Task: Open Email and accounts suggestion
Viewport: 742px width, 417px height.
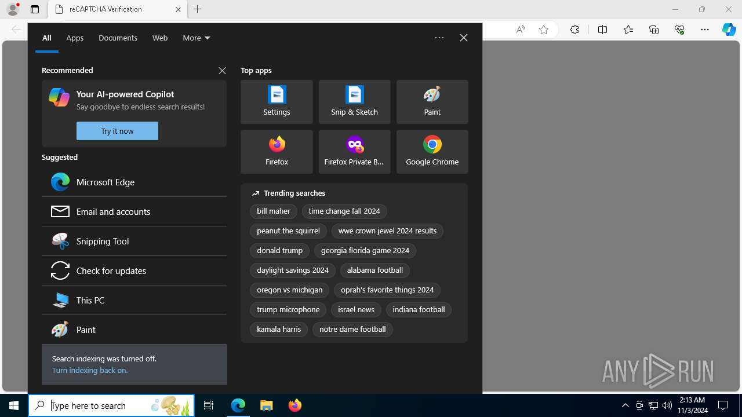Action: point(134,211)
